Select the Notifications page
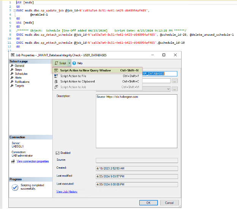This screenshot has width=237, height=209. pos(22,82)
